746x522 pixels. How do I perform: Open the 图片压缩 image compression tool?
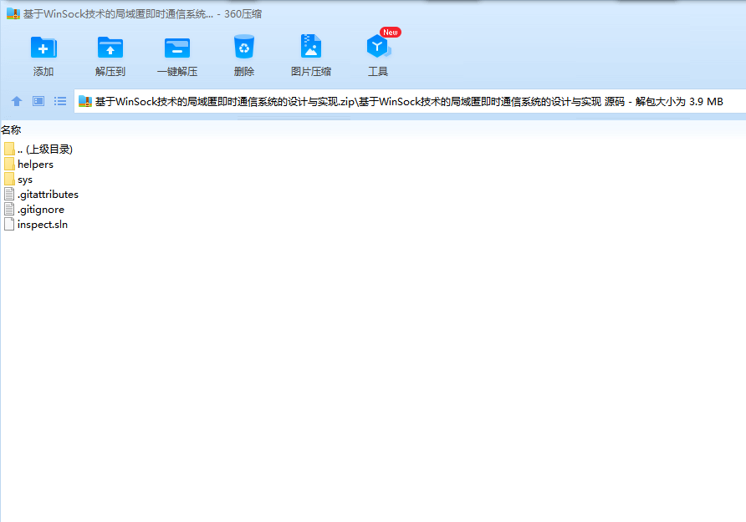point(310,57)
